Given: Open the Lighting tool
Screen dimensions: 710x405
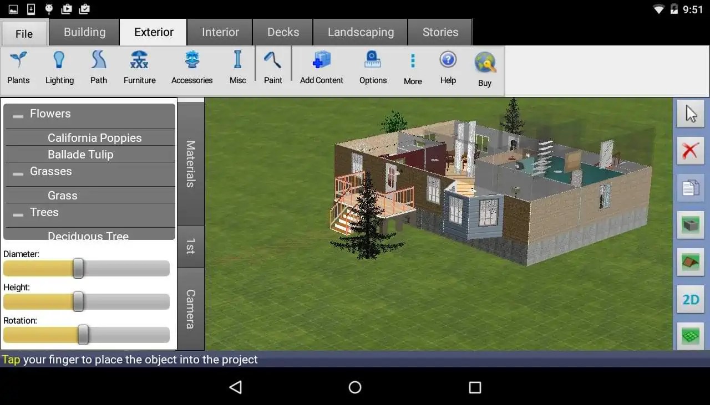Looking at the screenshot, I should [x=59, y=66].
